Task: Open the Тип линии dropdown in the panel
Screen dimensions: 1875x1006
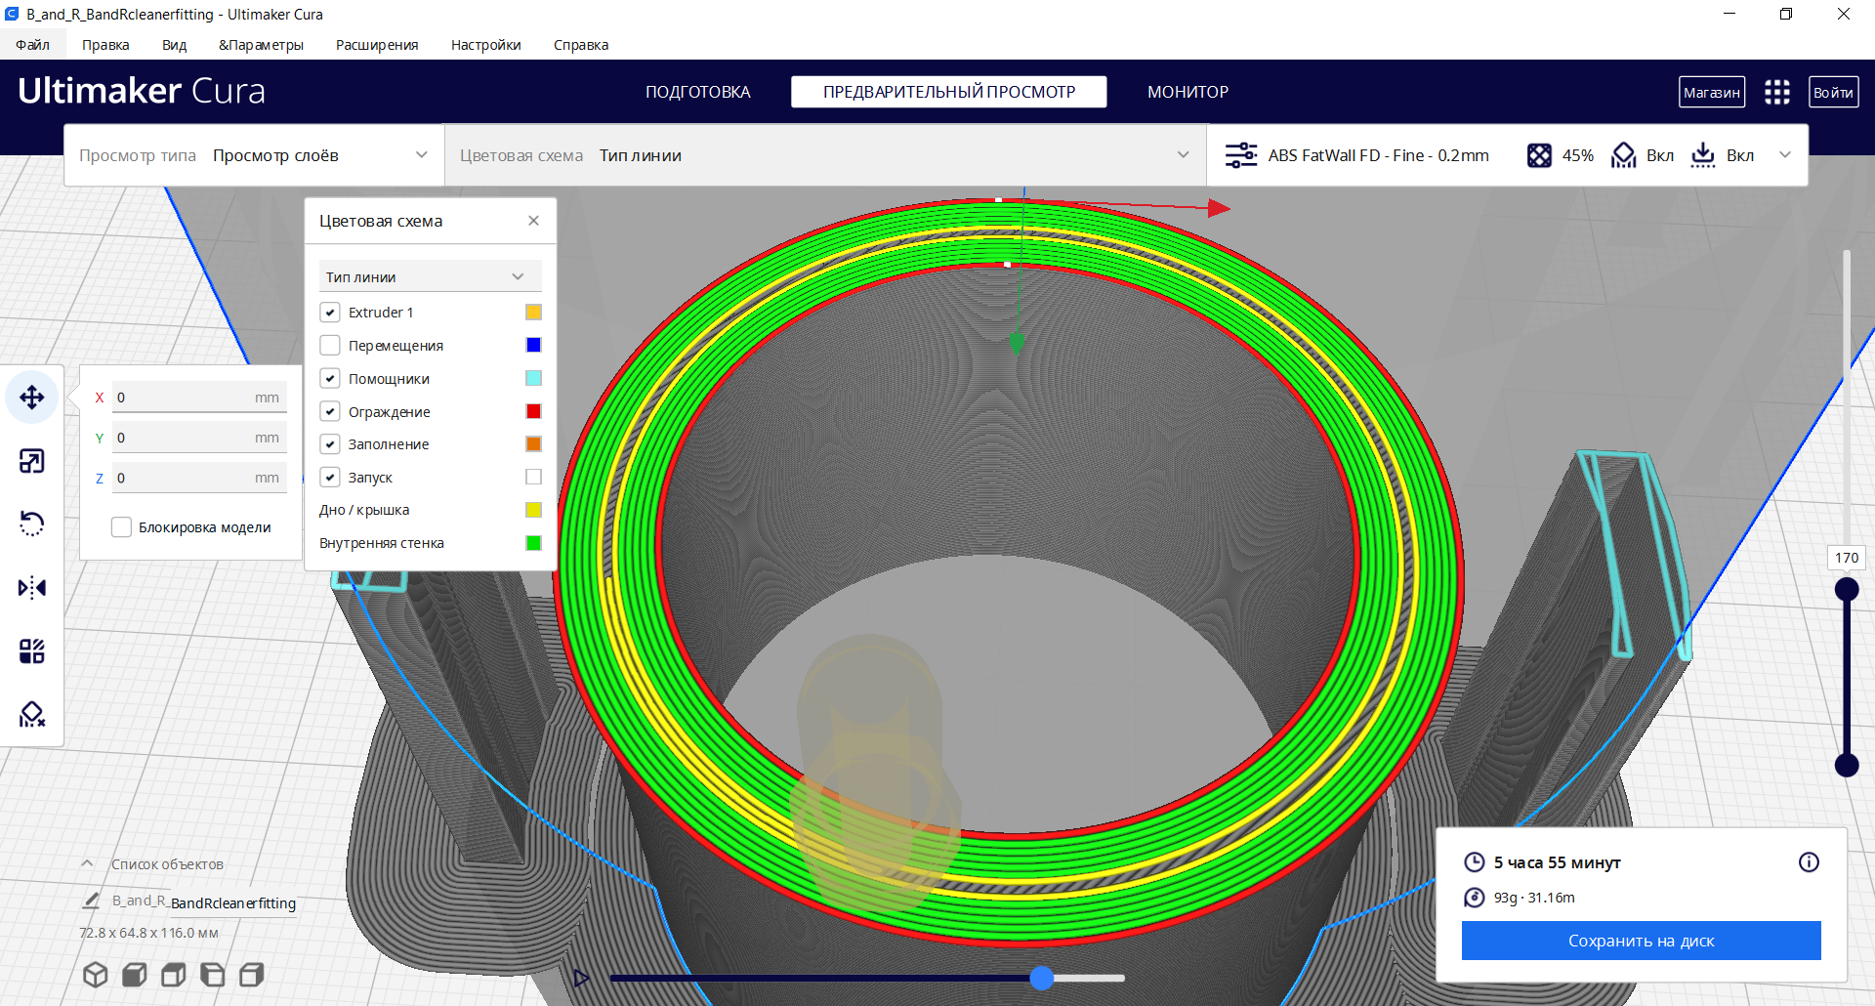Action: coord(430,277)
